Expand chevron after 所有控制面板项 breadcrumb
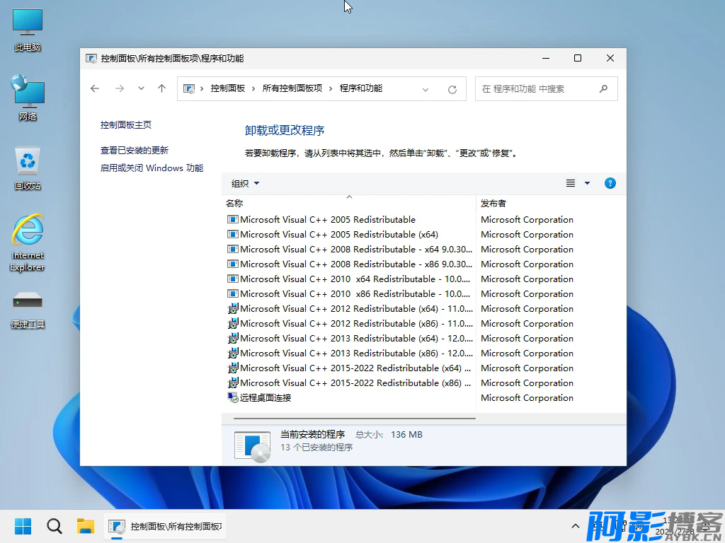The image size is (725, 543). click(331, 88)
